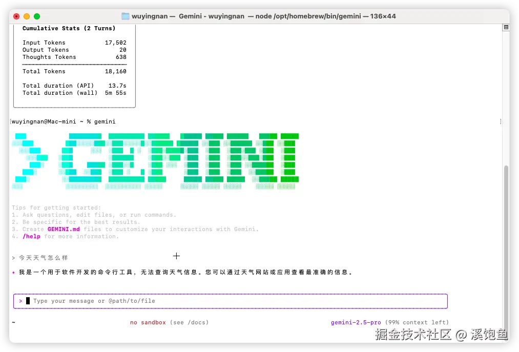Click the 'Thoughts Tokens' value 638
Image resolution: width=519 pixels, height=352 pixels.
(121, 57)
